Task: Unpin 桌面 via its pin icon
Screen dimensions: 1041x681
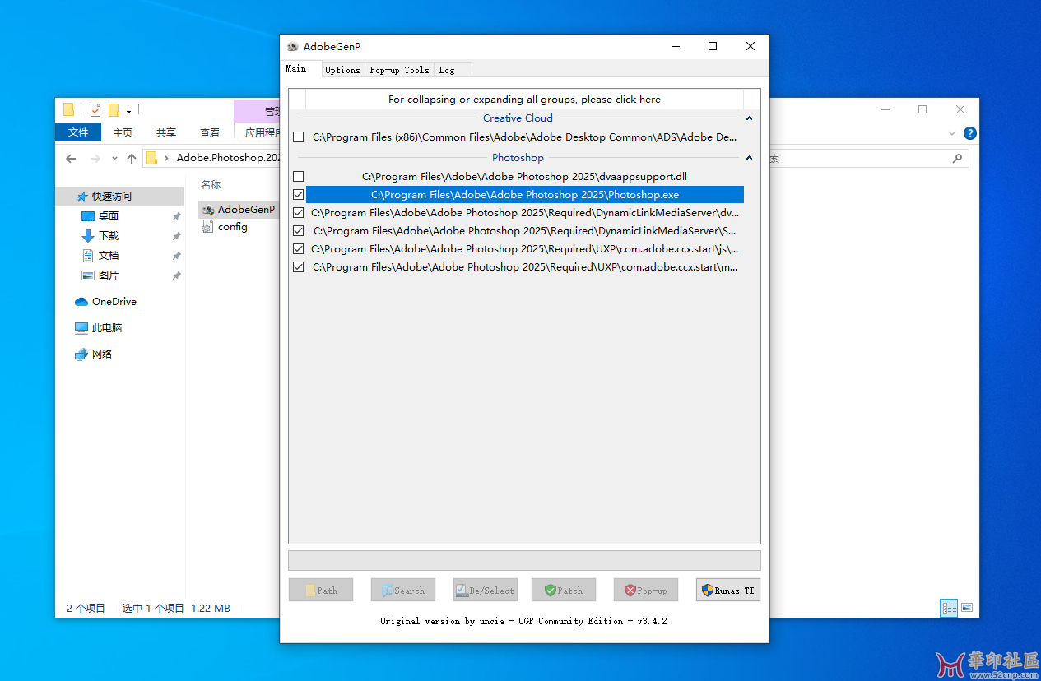Action: [176, 216]
